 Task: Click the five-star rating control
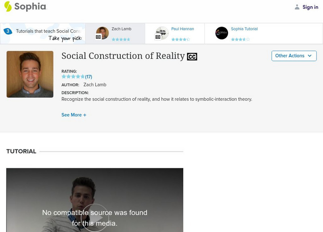click(x=73, y=76)
